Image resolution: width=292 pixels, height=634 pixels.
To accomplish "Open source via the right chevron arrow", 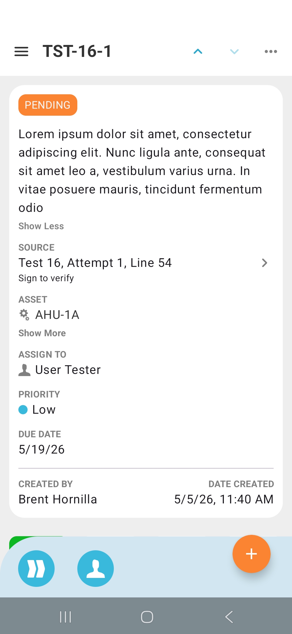I will (265, 263).
